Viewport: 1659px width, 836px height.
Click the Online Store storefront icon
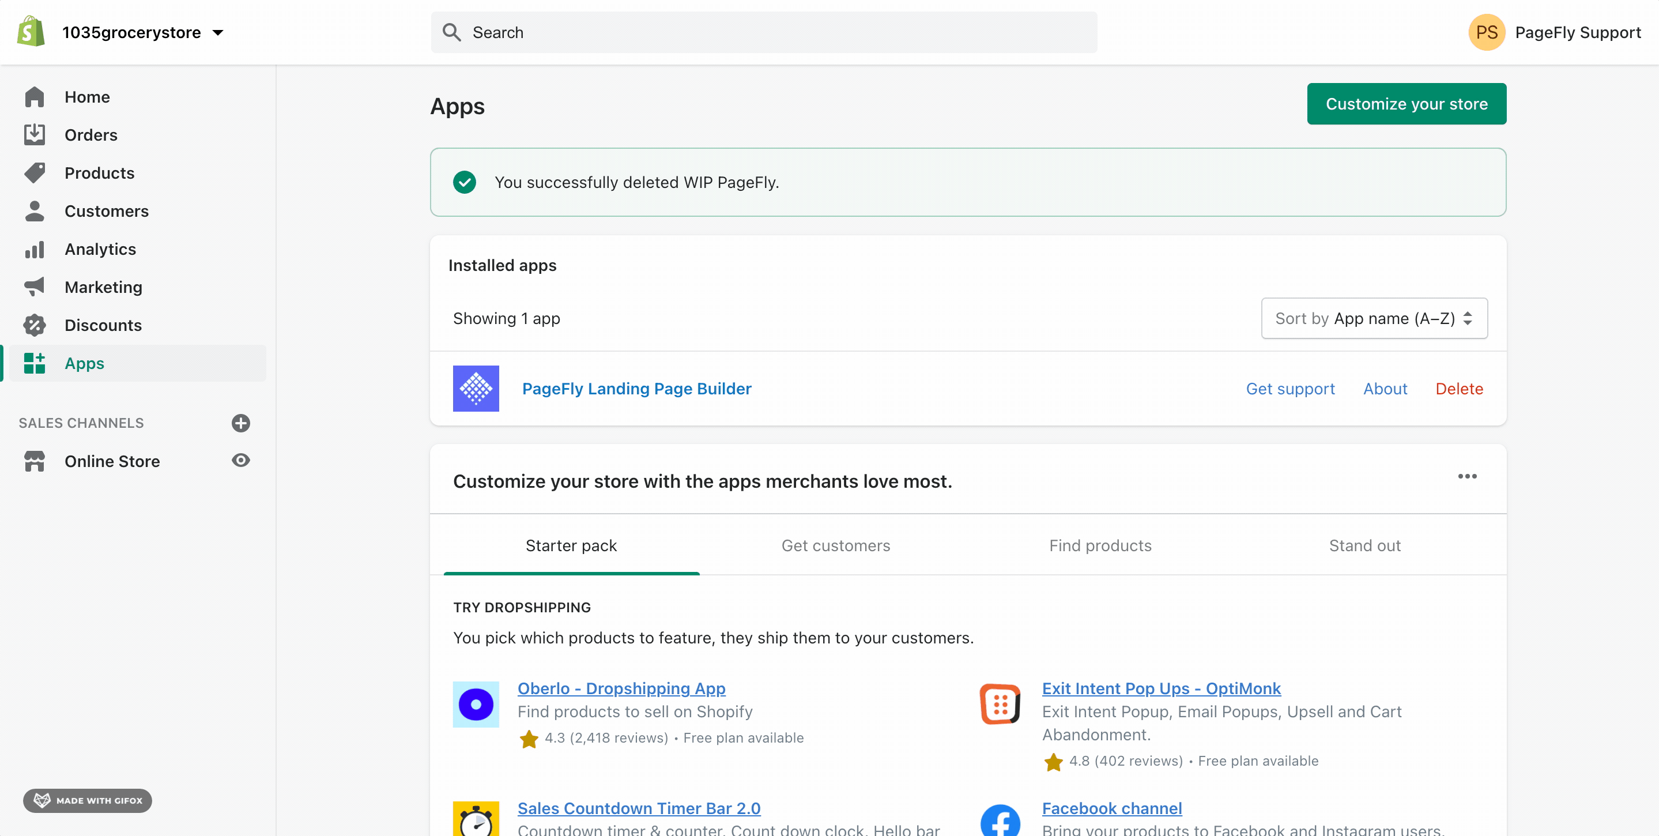point(34,461)
